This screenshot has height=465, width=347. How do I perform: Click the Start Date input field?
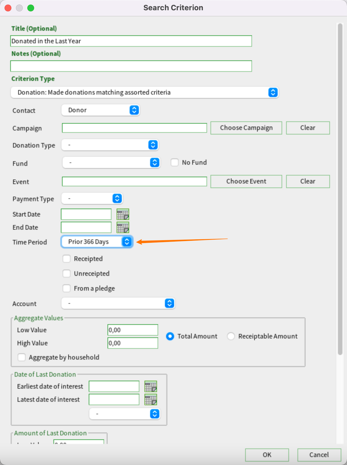[x=86, y=214]
